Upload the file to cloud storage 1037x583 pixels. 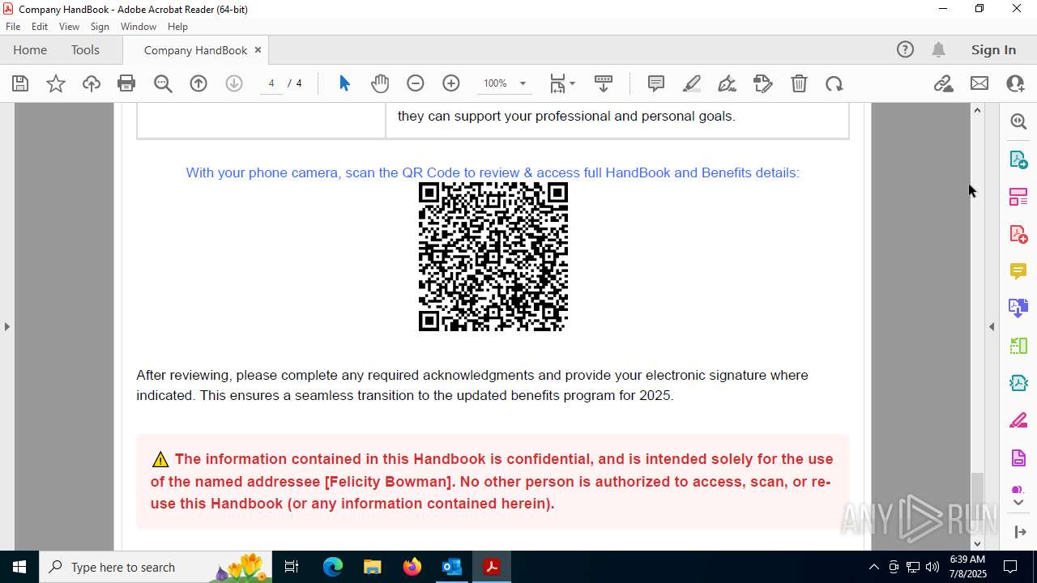pos(92,83)
